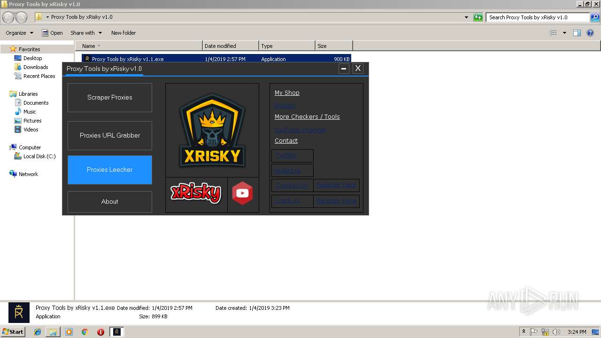Sort files by Date modified column
The image size is (601, 338).
click(231, 46)
